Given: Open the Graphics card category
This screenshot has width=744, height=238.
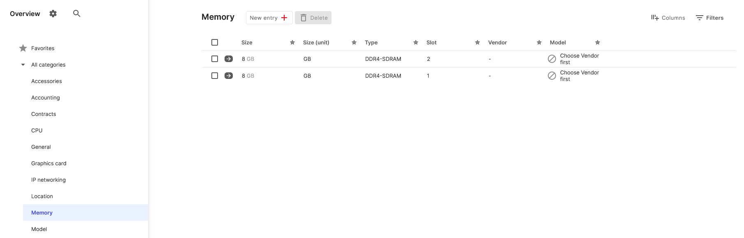Looking at the screenshot, I should pos(49,163).
